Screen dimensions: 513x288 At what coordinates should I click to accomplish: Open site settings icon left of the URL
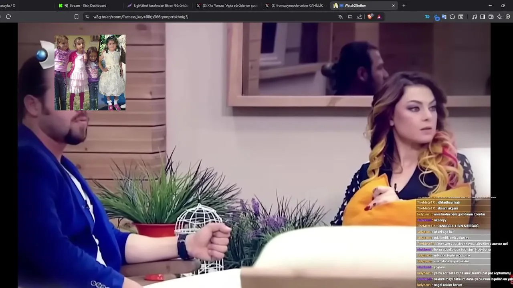point(87,17)
